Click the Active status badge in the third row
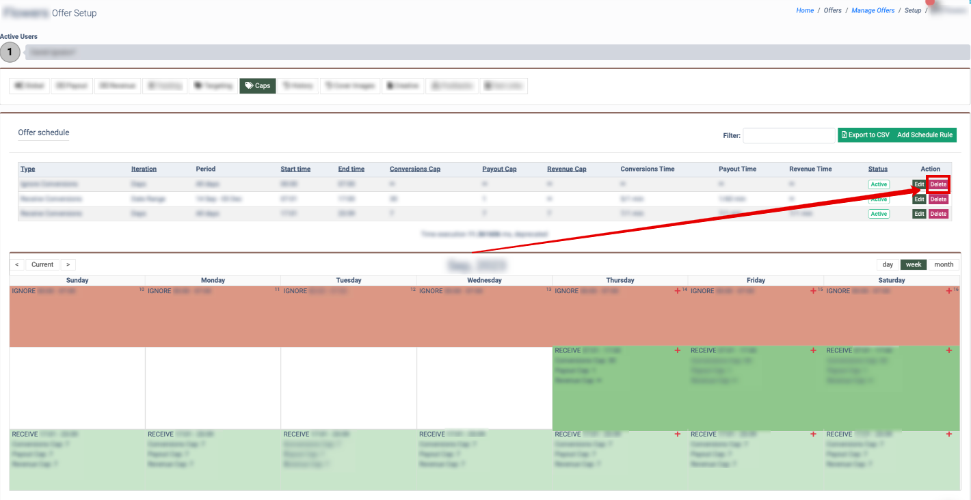 pos(879,214)
